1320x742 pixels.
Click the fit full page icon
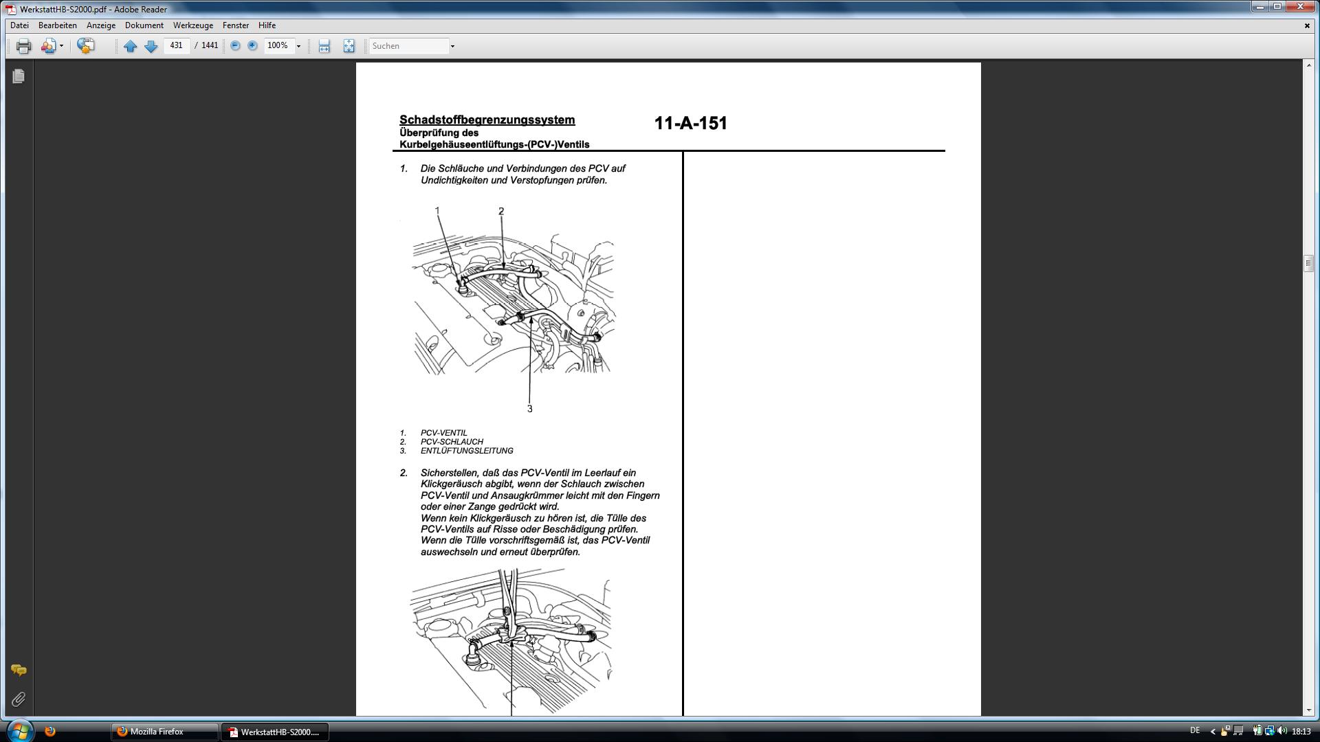click(x=349, y=46)
